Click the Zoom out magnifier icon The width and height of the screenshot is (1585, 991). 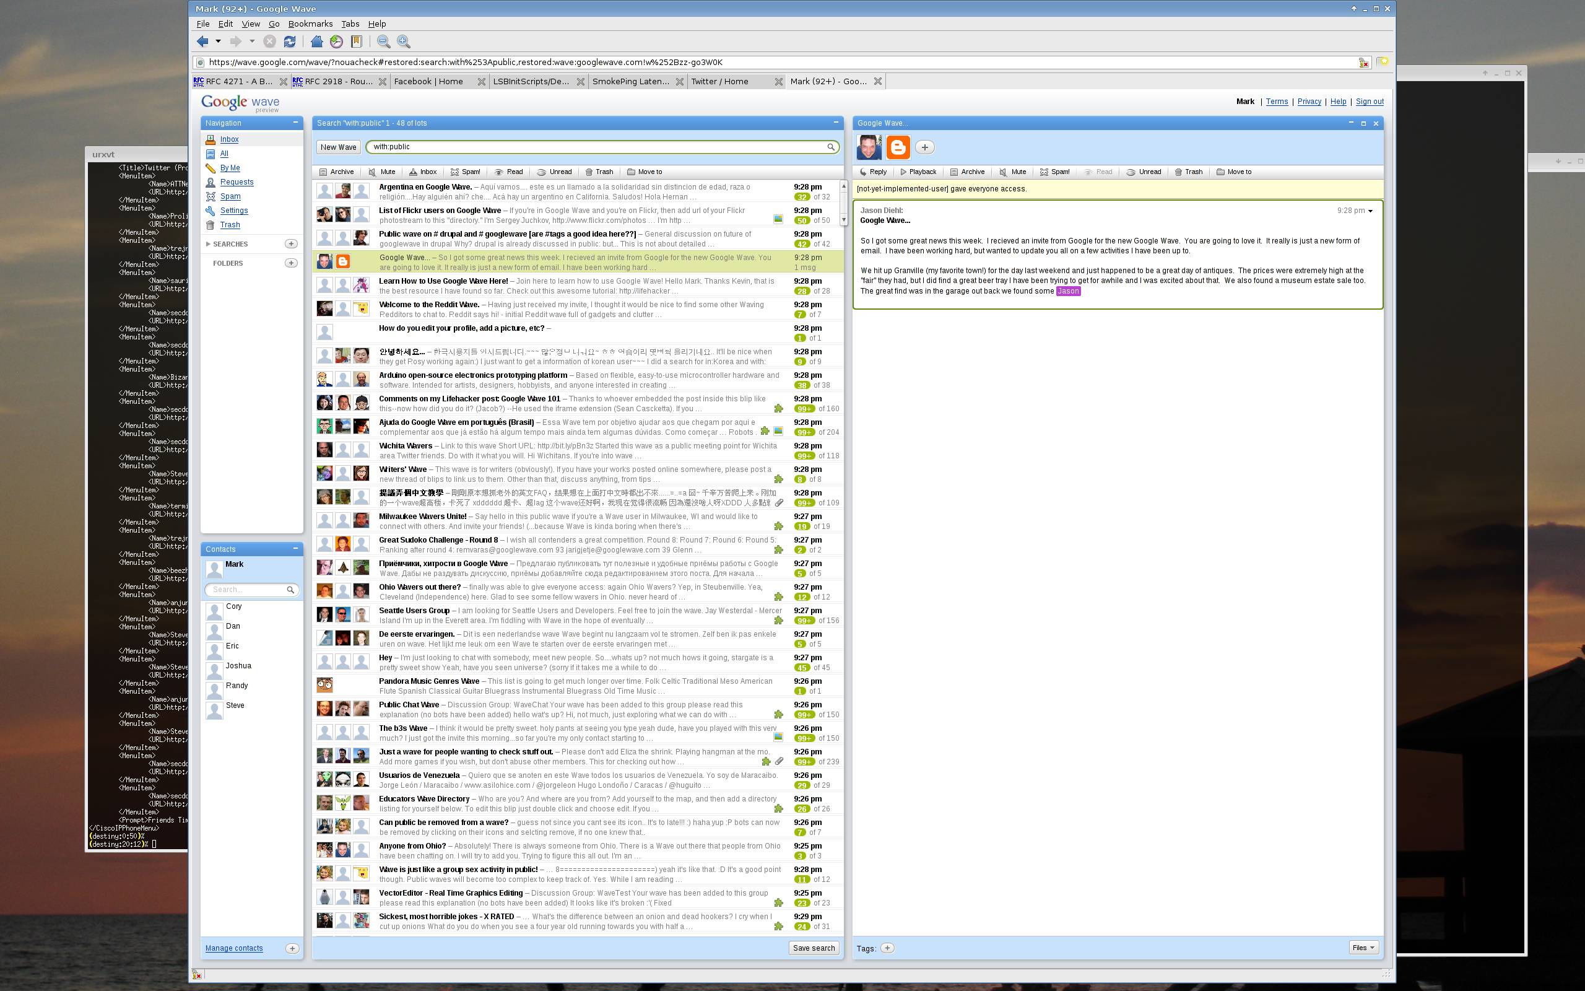tap(384, 42)
